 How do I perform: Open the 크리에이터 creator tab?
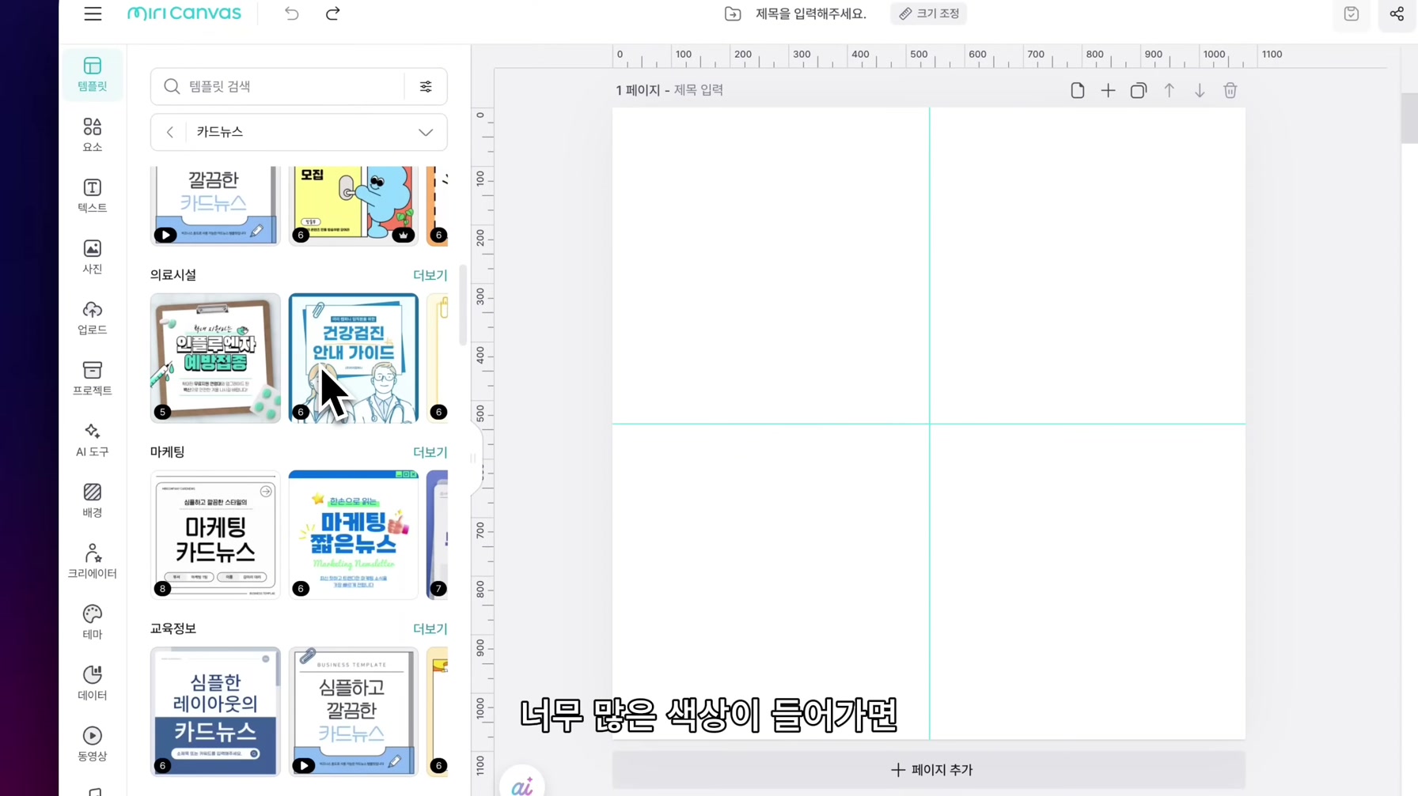coord(93,561)
